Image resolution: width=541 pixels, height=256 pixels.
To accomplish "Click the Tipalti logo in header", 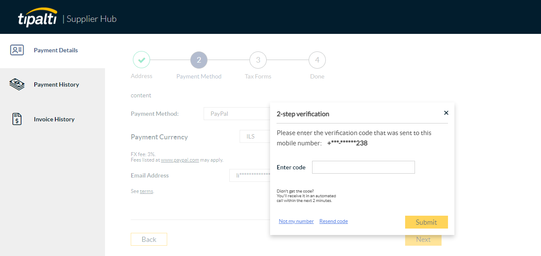I will 38,18.
